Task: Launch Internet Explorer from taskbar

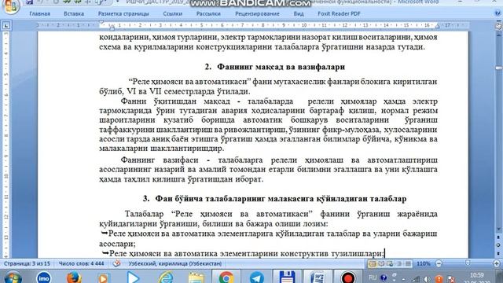Action: coord(166,277)
